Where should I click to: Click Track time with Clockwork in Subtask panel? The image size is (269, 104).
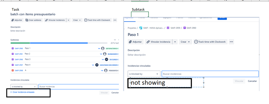click(x=211, y=42)
